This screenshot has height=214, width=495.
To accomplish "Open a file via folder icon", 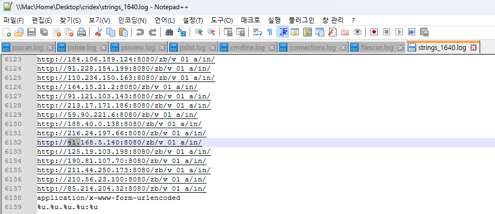I will 19,32.
